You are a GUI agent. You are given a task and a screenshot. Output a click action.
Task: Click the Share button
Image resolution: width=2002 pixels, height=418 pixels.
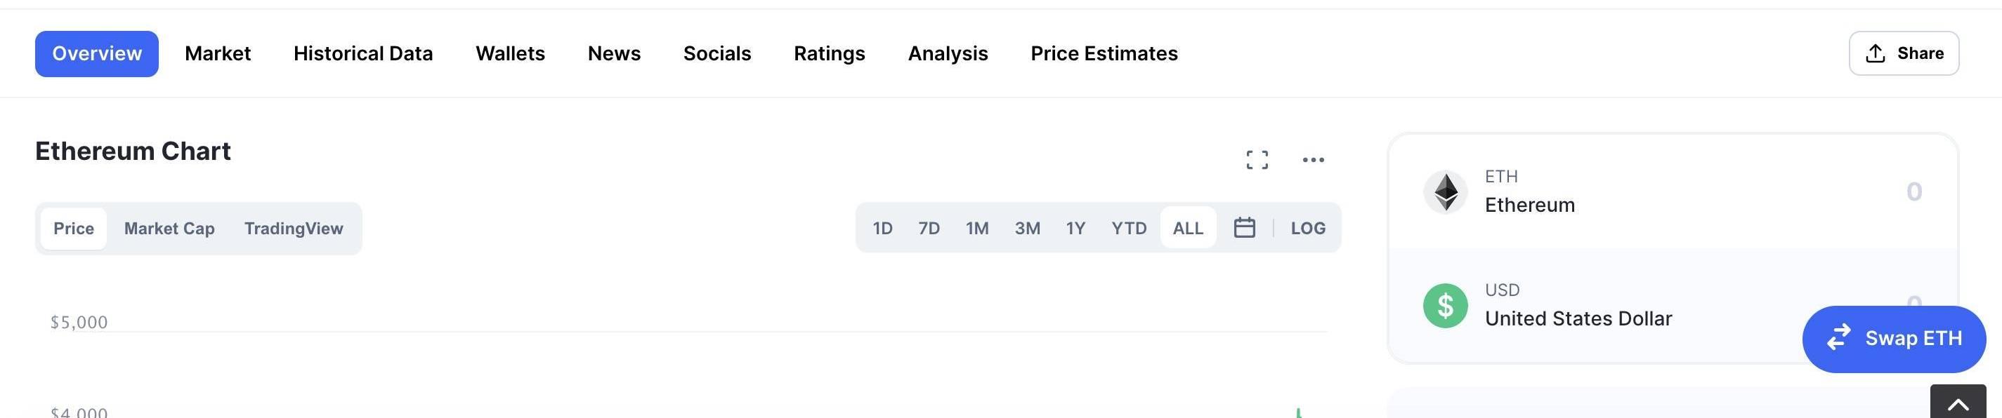(x=1903, y=53)
